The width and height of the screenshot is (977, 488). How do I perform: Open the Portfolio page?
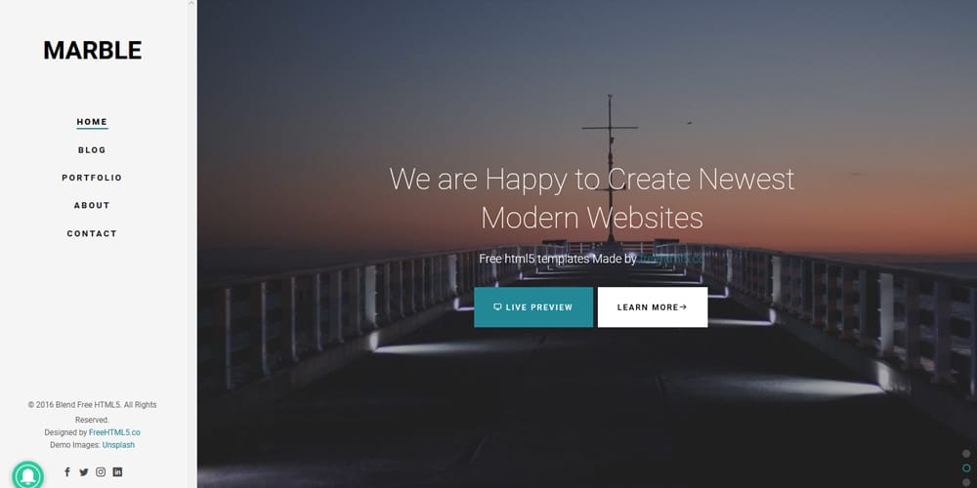pos(92,178)
